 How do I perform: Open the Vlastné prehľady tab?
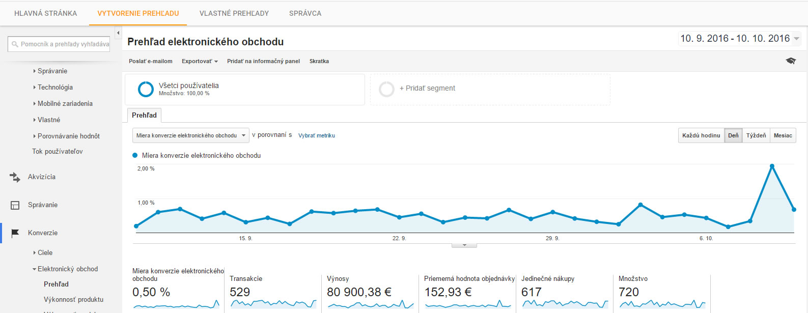pos(234,13)
